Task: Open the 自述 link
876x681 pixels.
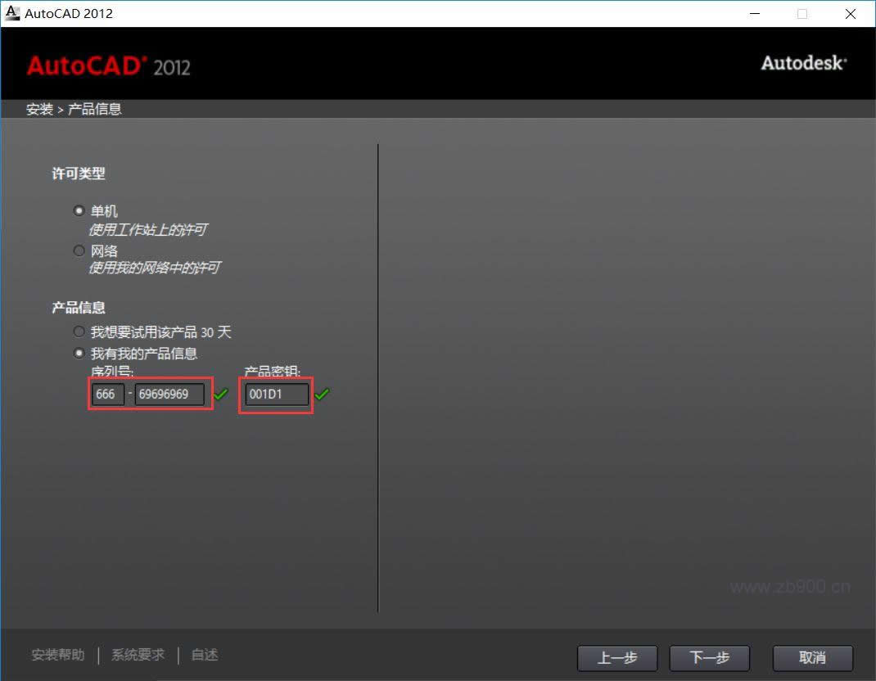Action: coord(203,655)
